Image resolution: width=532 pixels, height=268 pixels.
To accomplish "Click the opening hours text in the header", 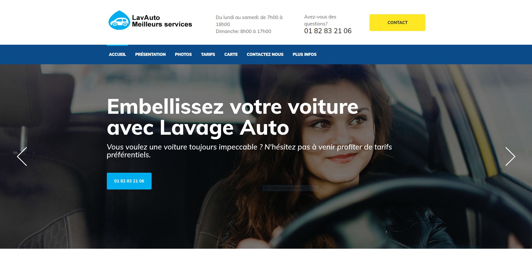I will click(x=249, y=24).
